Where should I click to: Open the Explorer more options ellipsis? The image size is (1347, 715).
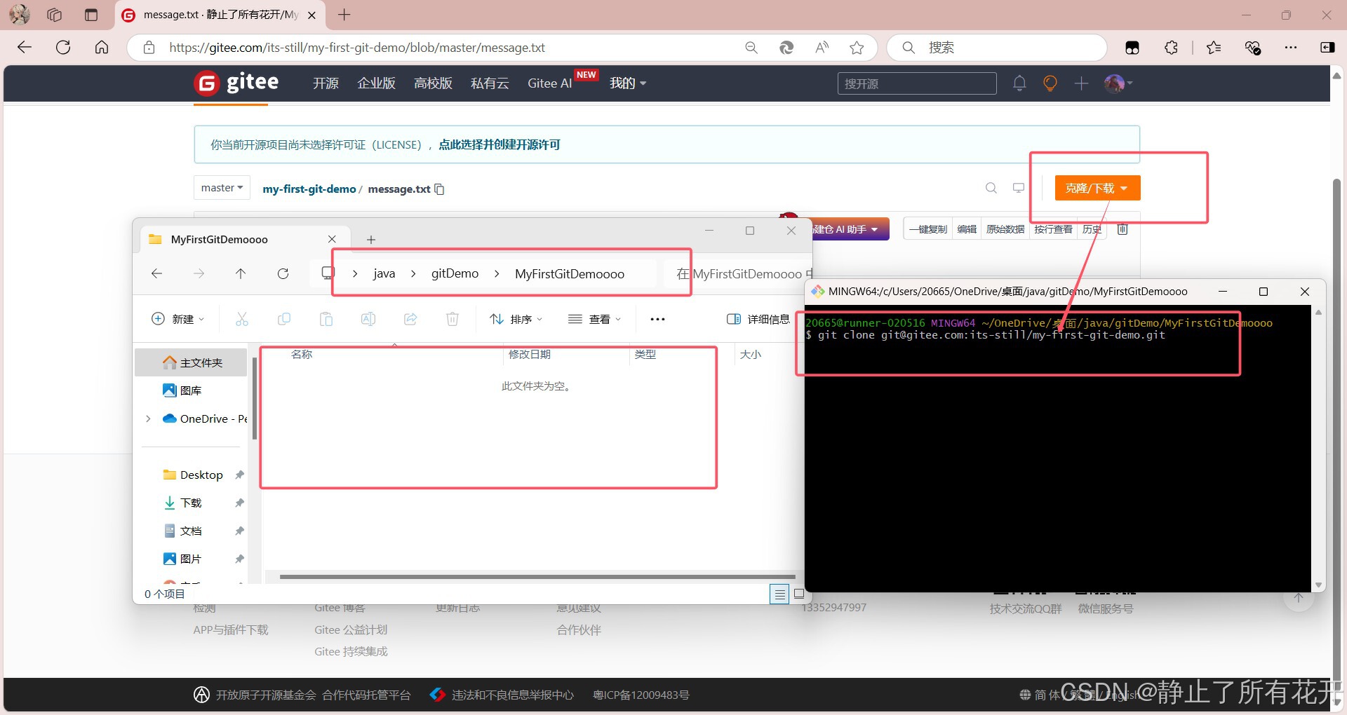pyautogui.click(x=657, y=319)
